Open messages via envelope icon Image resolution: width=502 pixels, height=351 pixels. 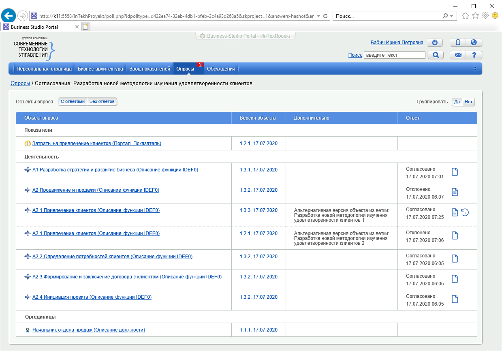[458, 55]
